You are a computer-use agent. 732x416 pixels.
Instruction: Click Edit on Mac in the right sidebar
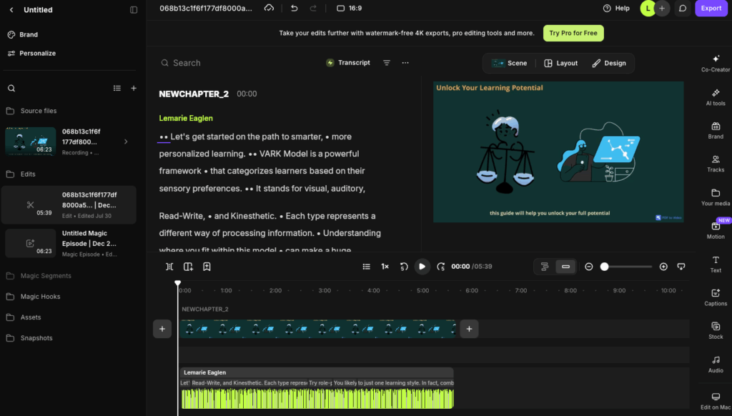pos(716,401)
